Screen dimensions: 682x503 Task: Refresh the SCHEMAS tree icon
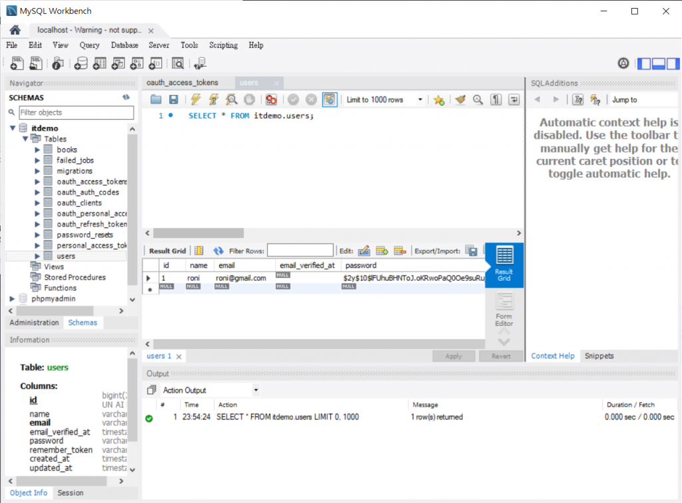click(x=126, y=97)
